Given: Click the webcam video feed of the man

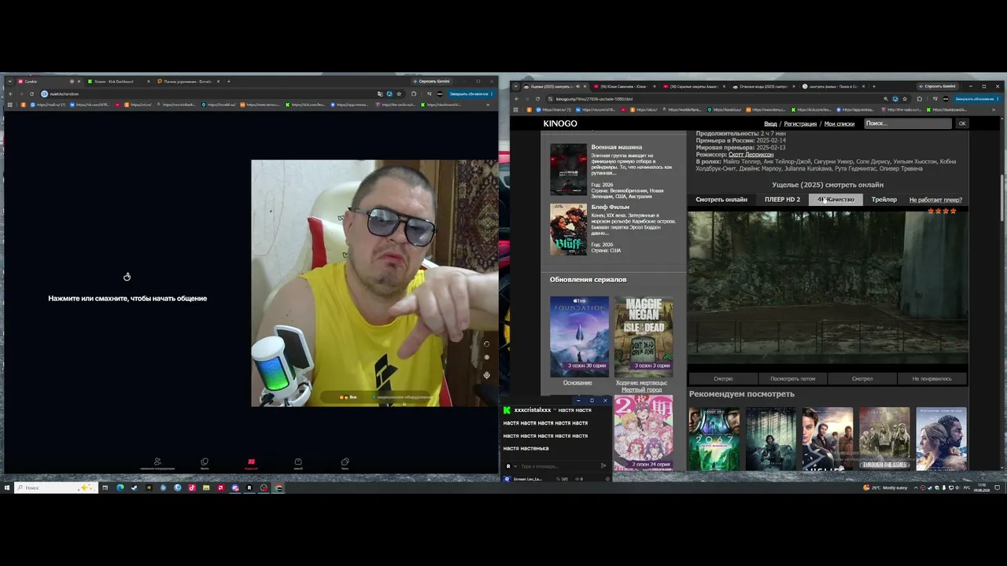Looking at the screenshot, I should click(374, 283).
